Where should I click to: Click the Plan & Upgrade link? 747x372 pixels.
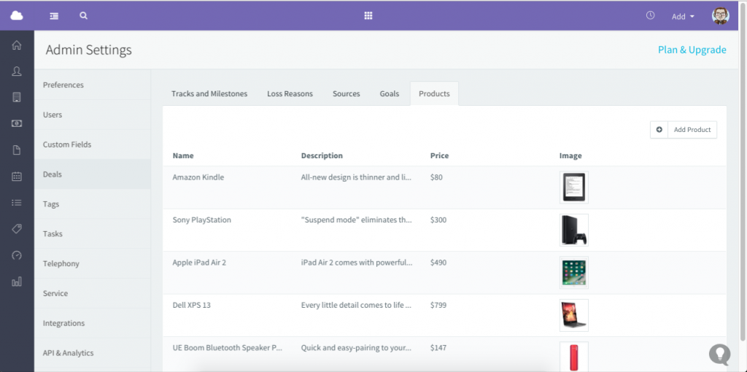pyautogui.click(x=692, y=50)
